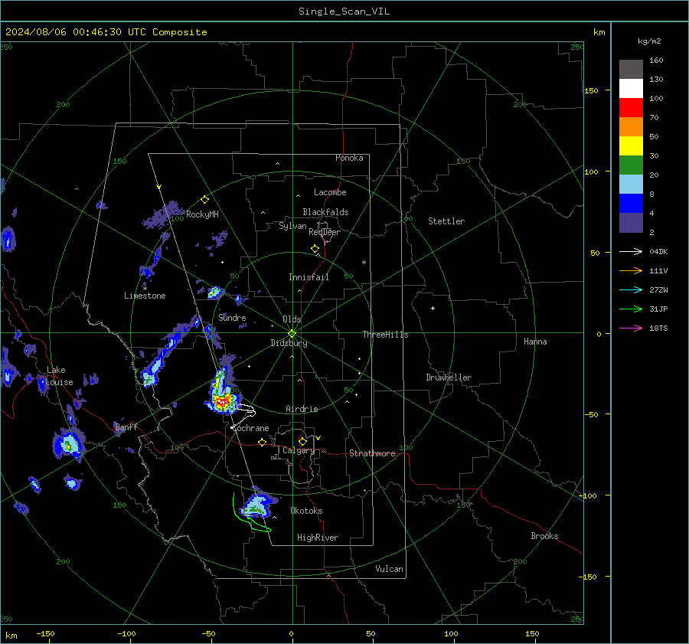Pick the white 100–130 legend color swatch
Screen dimensions: 689x644
click(x=631, y=89)
